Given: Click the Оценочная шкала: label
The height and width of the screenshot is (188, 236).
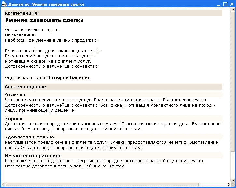Looking at the screenshot, I should [26, 78].
